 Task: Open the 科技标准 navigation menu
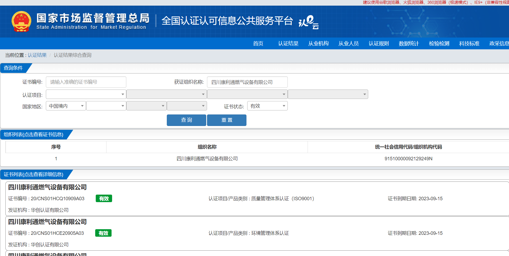tap(469, 43)
